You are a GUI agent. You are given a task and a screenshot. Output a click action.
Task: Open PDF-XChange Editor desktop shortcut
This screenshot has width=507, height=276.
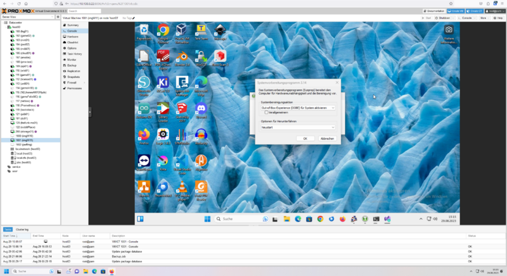[163, 60]
